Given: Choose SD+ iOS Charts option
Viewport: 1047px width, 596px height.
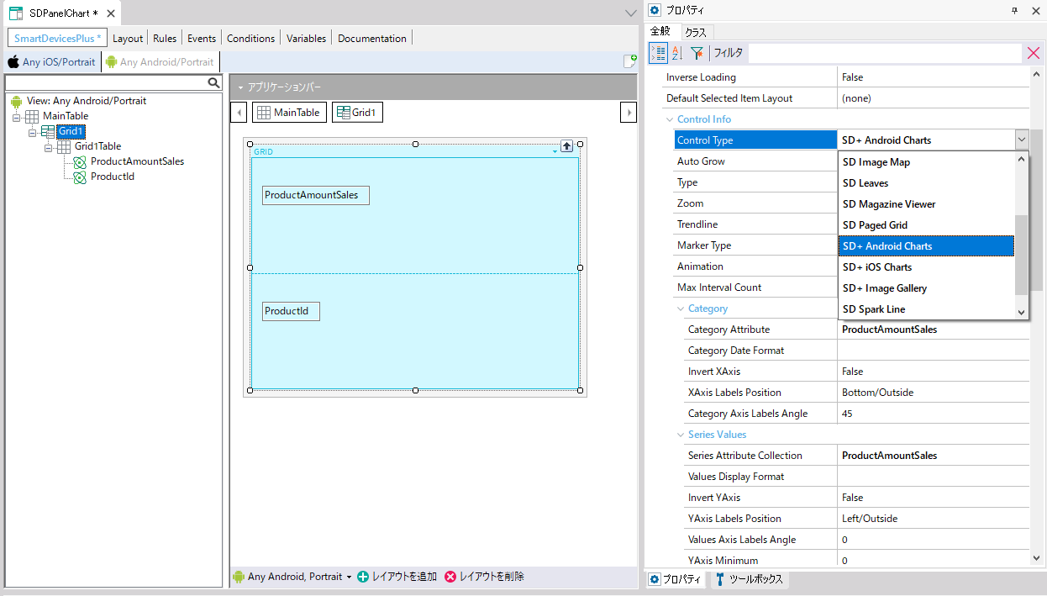Looking at the screenshot, I should [927, 266].
